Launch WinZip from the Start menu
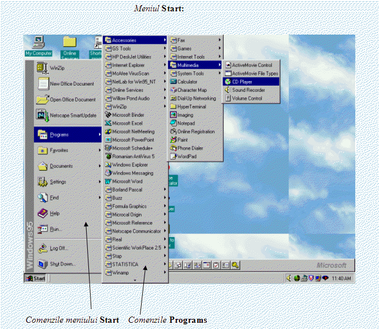Screen dimensions: 379x329 [x=67, y=68]
